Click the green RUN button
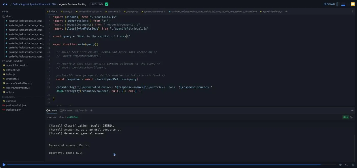The height and width of the screenshot is (168, 357). pyautogui.click(x=346, y=117)
